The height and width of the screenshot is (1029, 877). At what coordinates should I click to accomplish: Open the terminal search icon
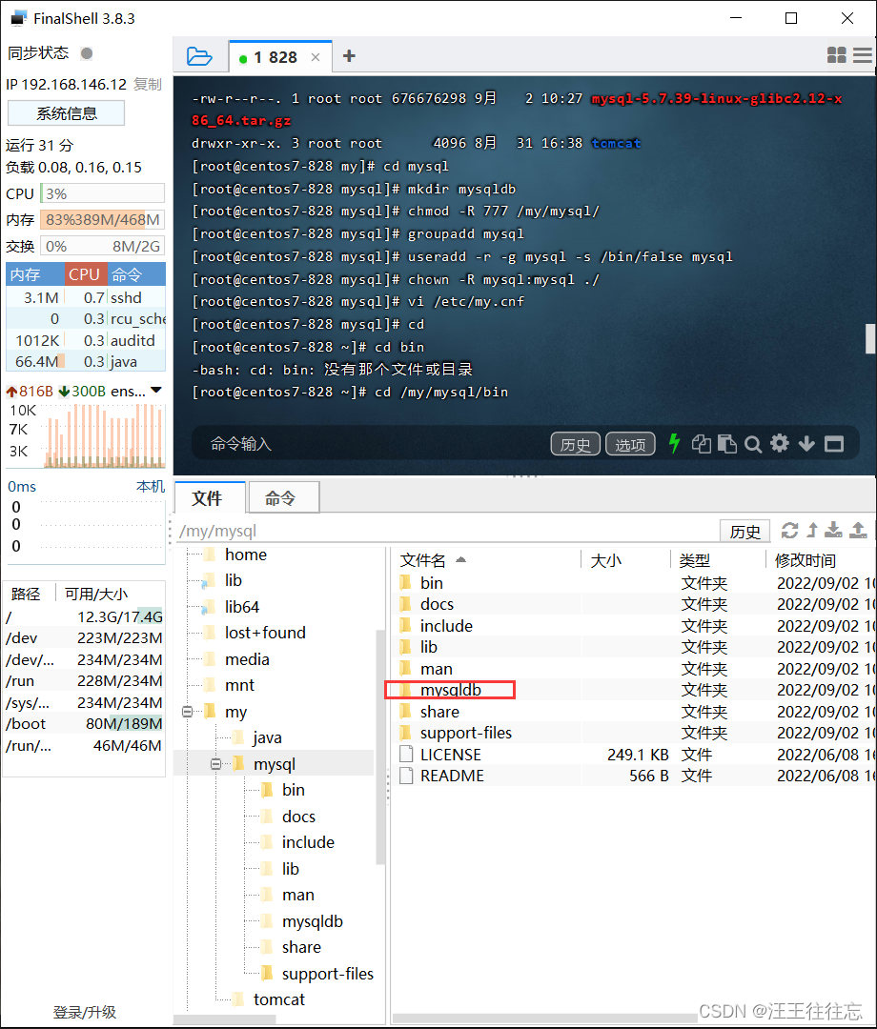[x=753, y=443]
